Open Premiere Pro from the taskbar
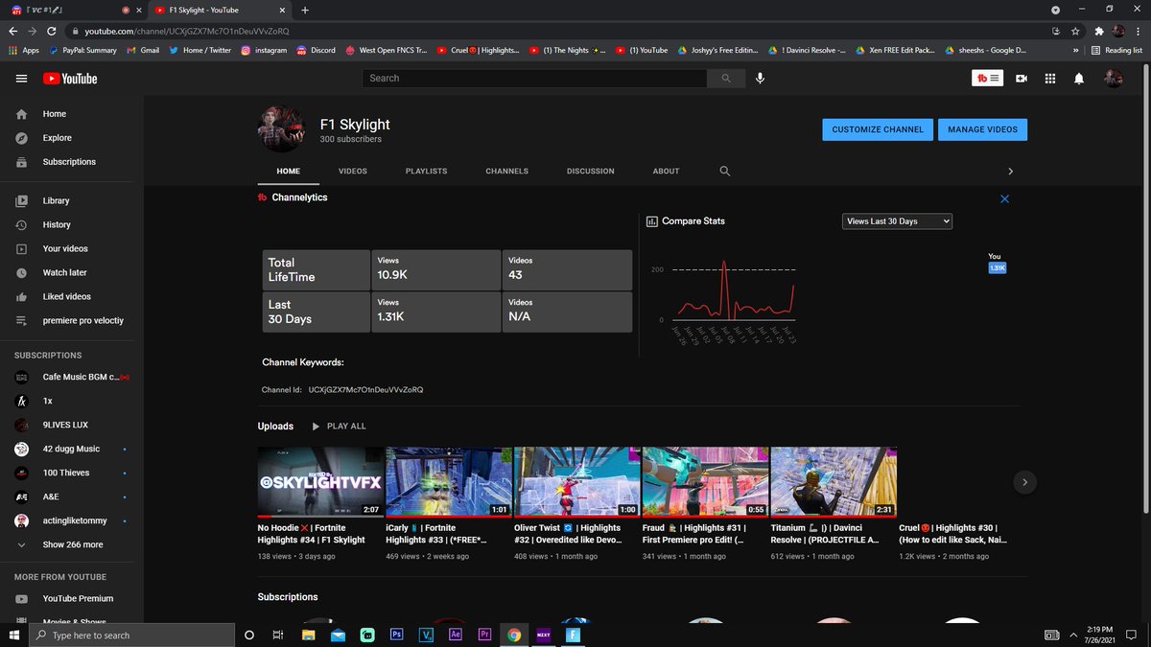This screenshot has width=1151, height=647. [x=484, y=635]
